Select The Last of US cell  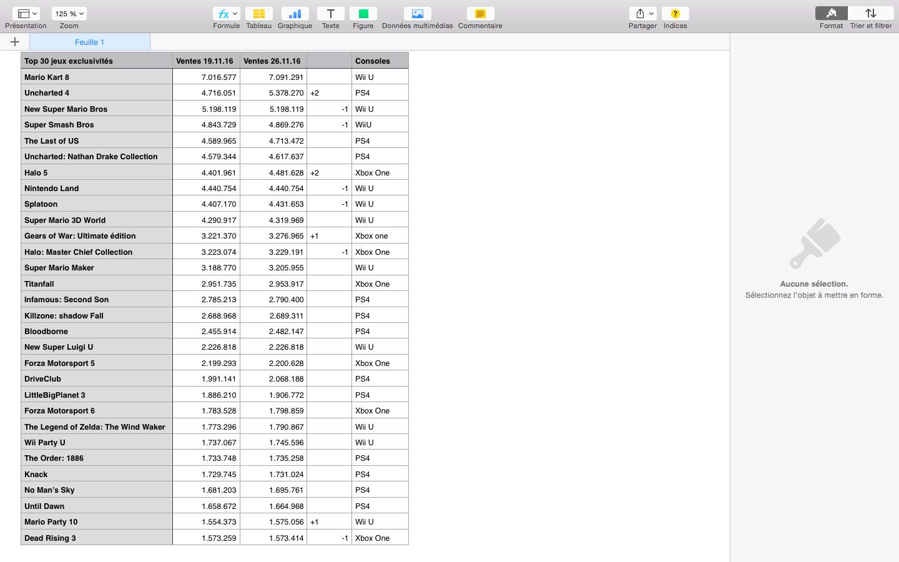(x=97, y=140)
